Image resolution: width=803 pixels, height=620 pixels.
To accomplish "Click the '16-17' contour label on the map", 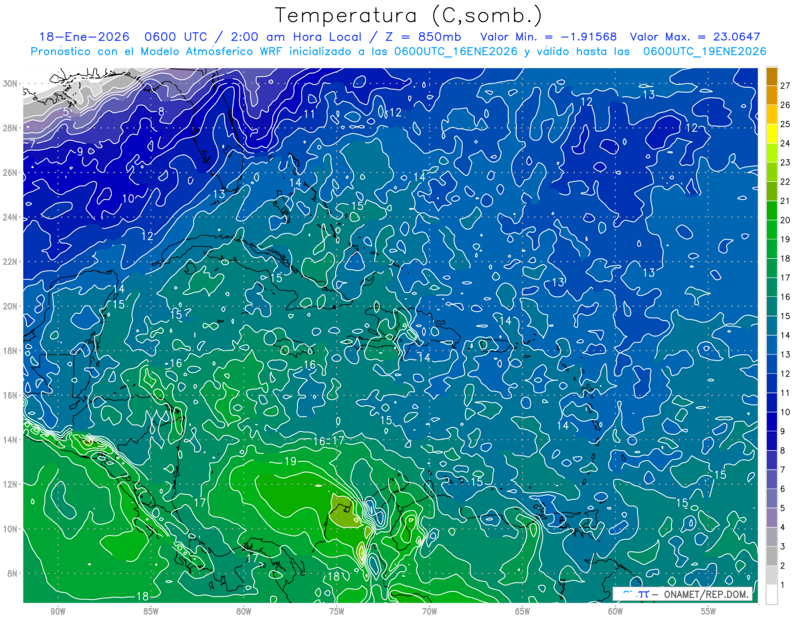I will tap(329, 441).
